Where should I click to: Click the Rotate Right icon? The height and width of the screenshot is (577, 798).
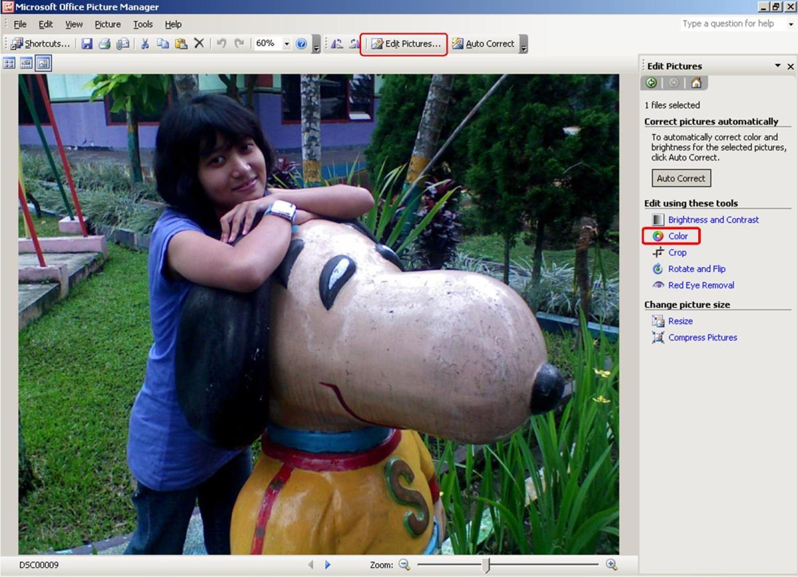click(x=354, y=44)
